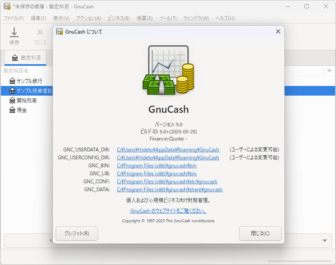Click the account icon next to 現金

tap(12, 110)
